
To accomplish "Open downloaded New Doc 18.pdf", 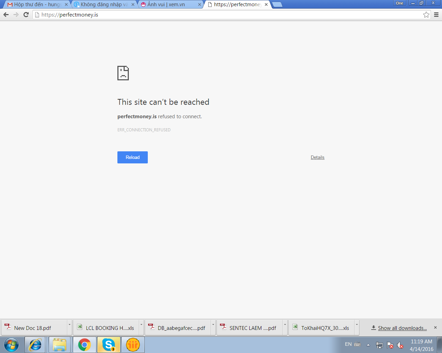I will pos(34,328).
